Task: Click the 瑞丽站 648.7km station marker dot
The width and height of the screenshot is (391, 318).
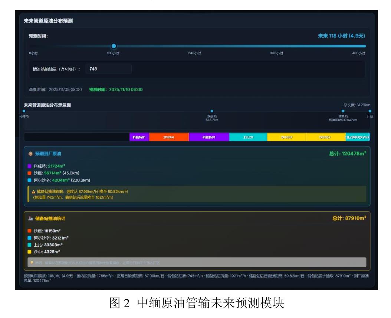Action: point(212,111)
